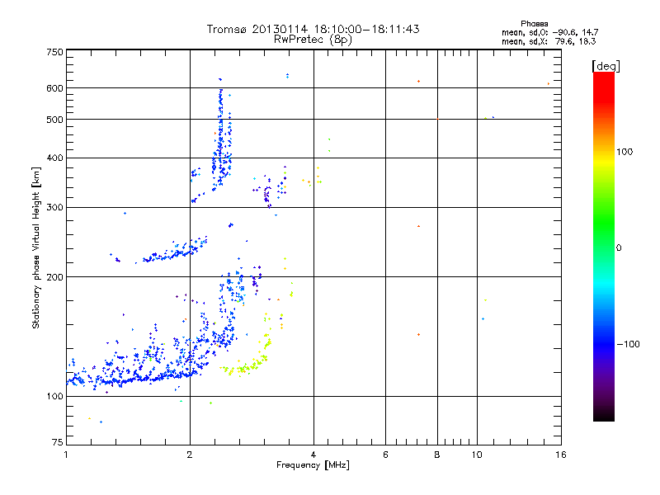Click the y-axis tick label '400'
Screen dimensions: 660x495
54,158
